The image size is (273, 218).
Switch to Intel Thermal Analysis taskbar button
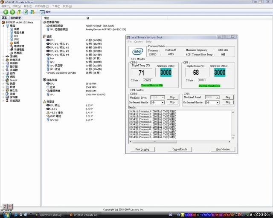click(50, 215)
